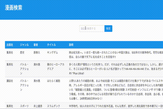Click the スポーツ genre cell
The width and height of the screenshot is (163, 109).
[24, 106]
